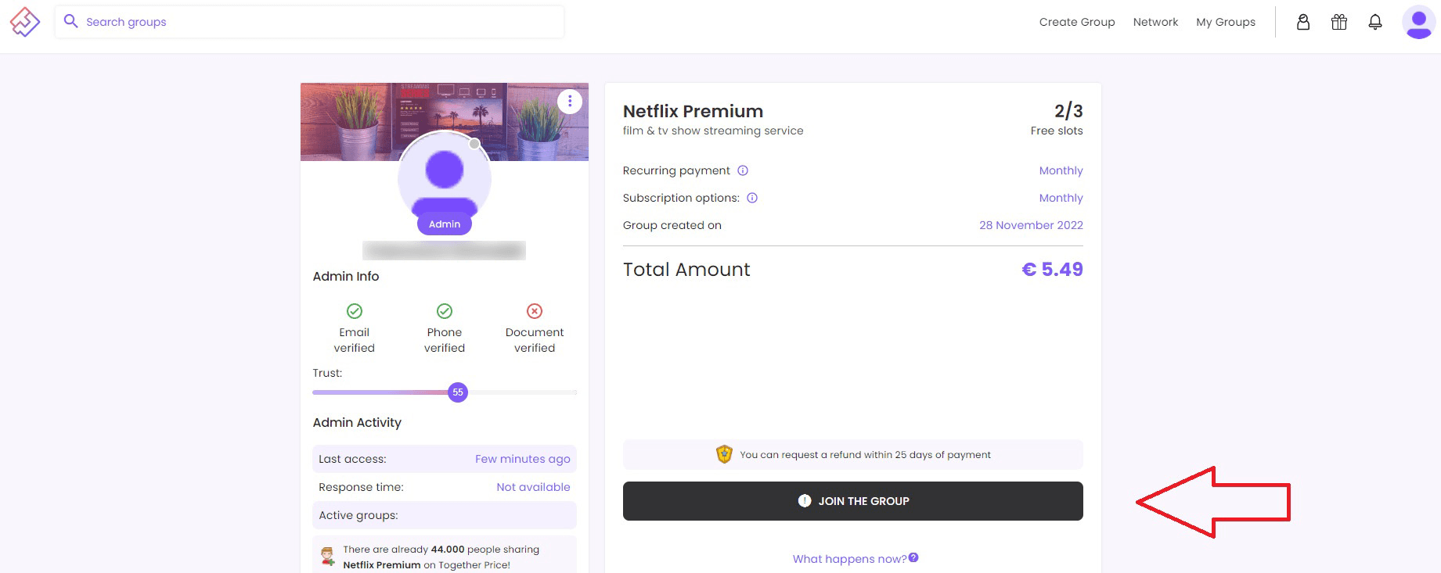Click the search magnifier icon
Viewport: 1441px width, 573px height.
coord(70,21)
